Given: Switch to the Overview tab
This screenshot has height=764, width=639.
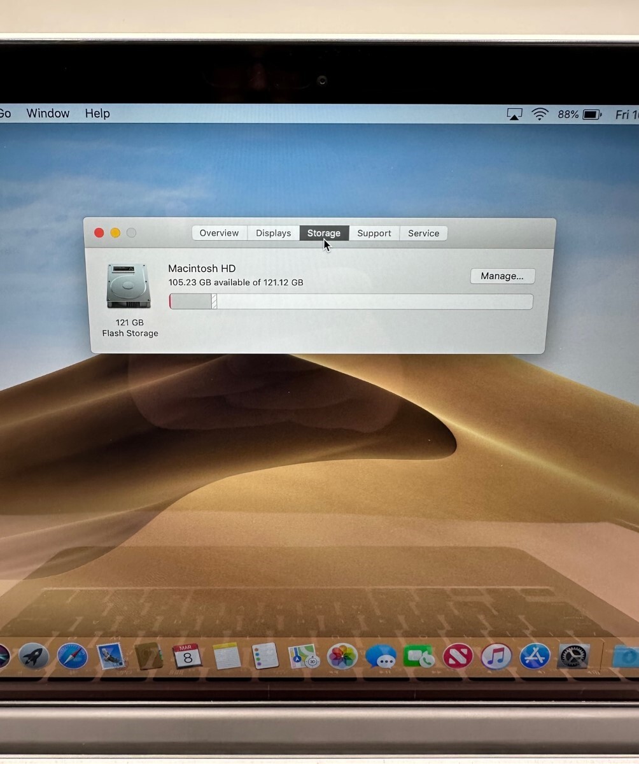Looking at the screenshot, I should (220, 233).
